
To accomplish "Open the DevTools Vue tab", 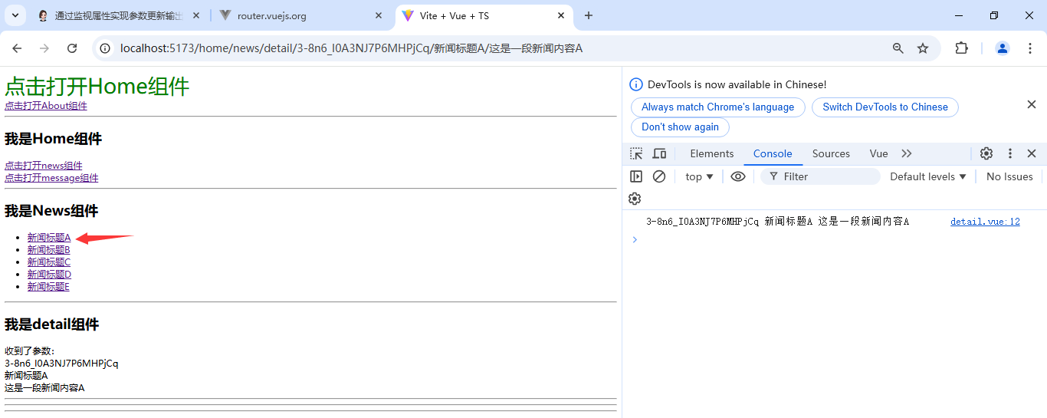I will [878, 153].
